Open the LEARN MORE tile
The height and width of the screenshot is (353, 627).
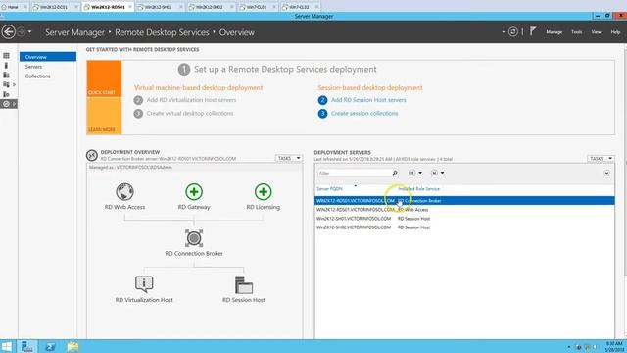(x=104, y=116)
